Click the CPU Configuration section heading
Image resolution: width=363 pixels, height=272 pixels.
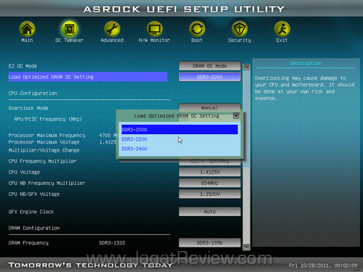click(x=33, y=93)
